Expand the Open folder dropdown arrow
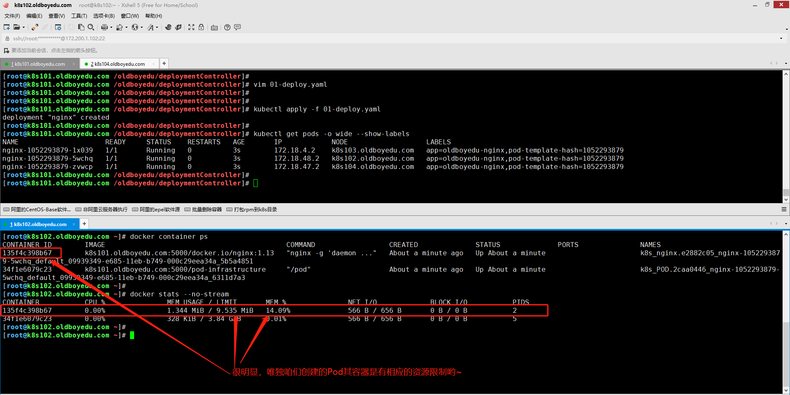Screen dimensions: 790x395 [24, 28]
